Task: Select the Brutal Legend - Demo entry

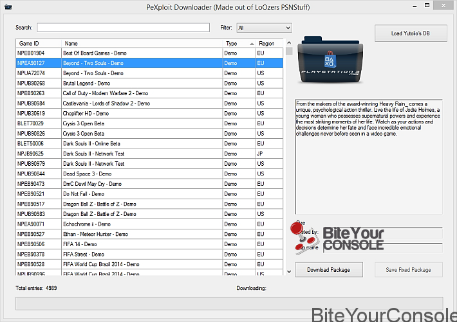Action: [149, 84]
